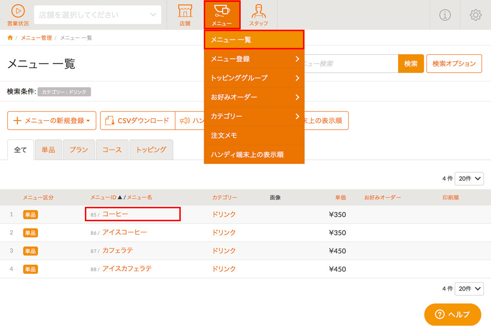Click the 単品 badge in the カフェラテ row
491x328 pixels.
pos(30,251)
